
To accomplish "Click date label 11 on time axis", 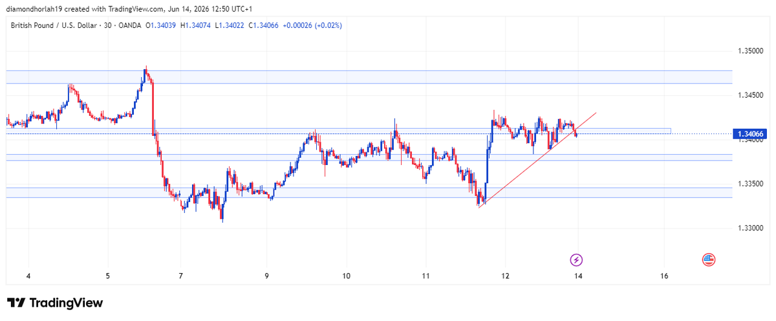I will (x=426, y=276).
